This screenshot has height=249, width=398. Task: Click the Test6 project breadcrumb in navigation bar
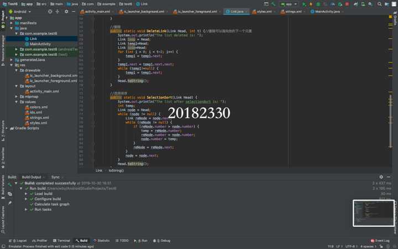(10, 4)
